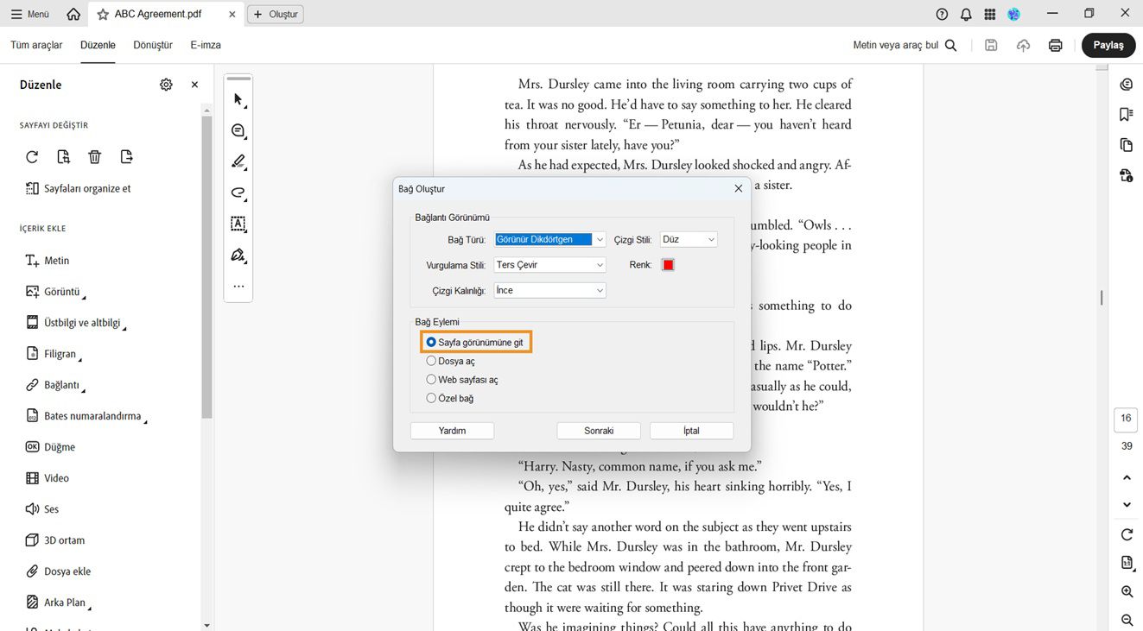This screenshot has height=631, width=1143.
Task: Click the Dosya ekle tool
Action: tap(58, 571)
